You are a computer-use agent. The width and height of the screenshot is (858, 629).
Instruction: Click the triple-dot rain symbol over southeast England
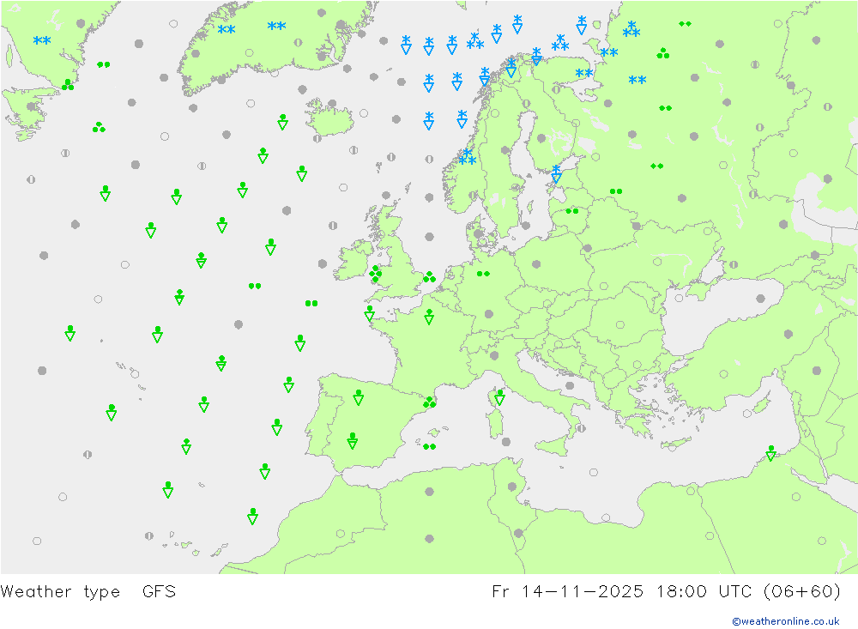coord(430,277)
